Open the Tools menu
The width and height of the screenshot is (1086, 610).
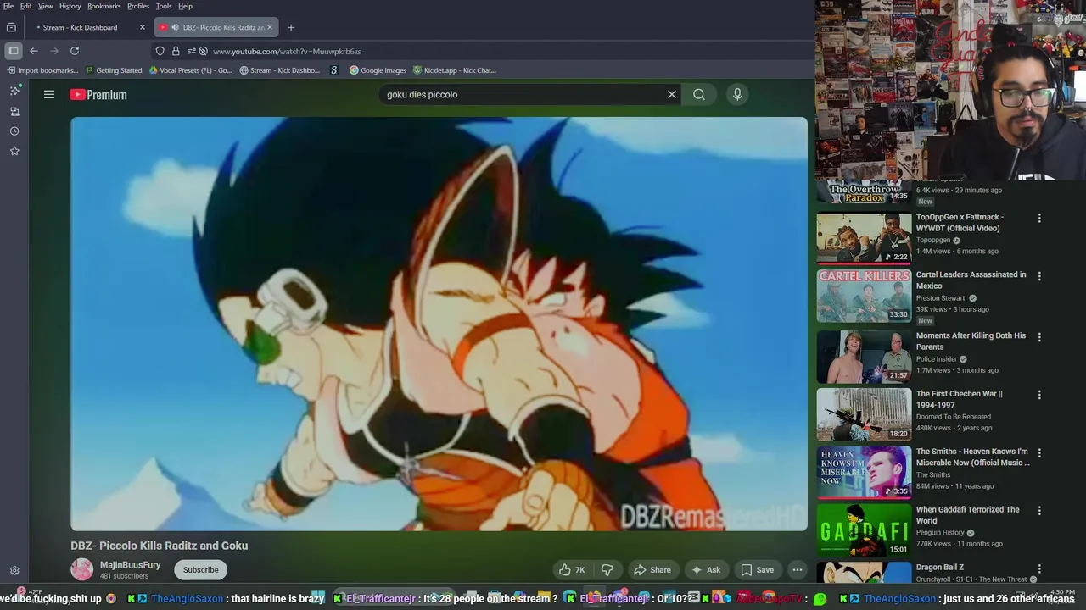pyautogui.click(x=164, y=6)
